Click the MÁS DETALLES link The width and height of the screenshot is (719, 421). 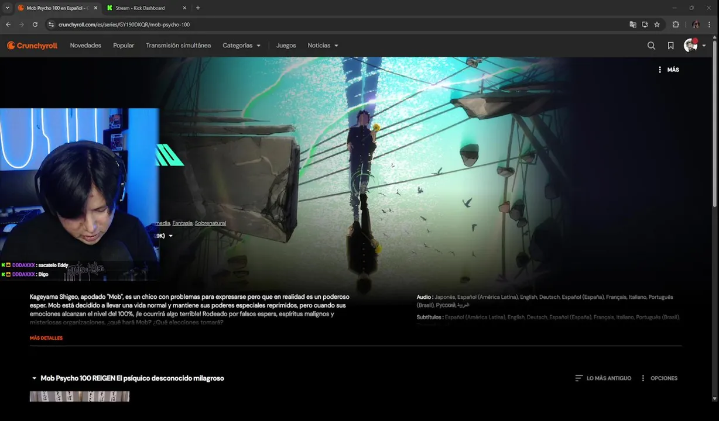click(46, 338)
